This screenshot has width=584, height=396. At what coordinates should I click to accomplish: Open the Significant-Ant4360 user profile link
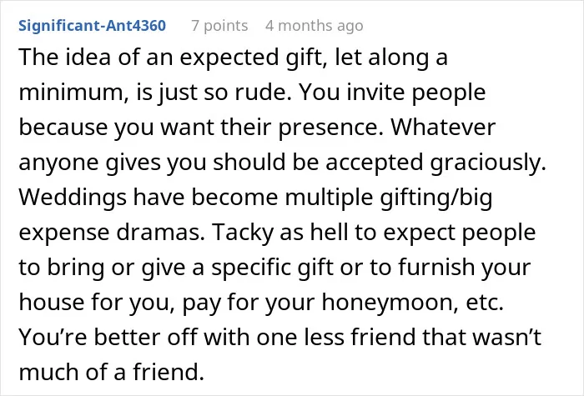click(92, 26)
